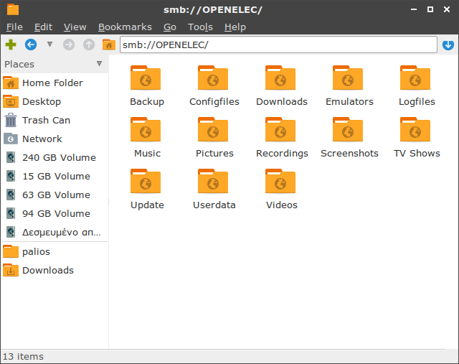Select the Pictures share folder icon
The width and height of the screenshot is (459, 364).
(x=213, y=129)
